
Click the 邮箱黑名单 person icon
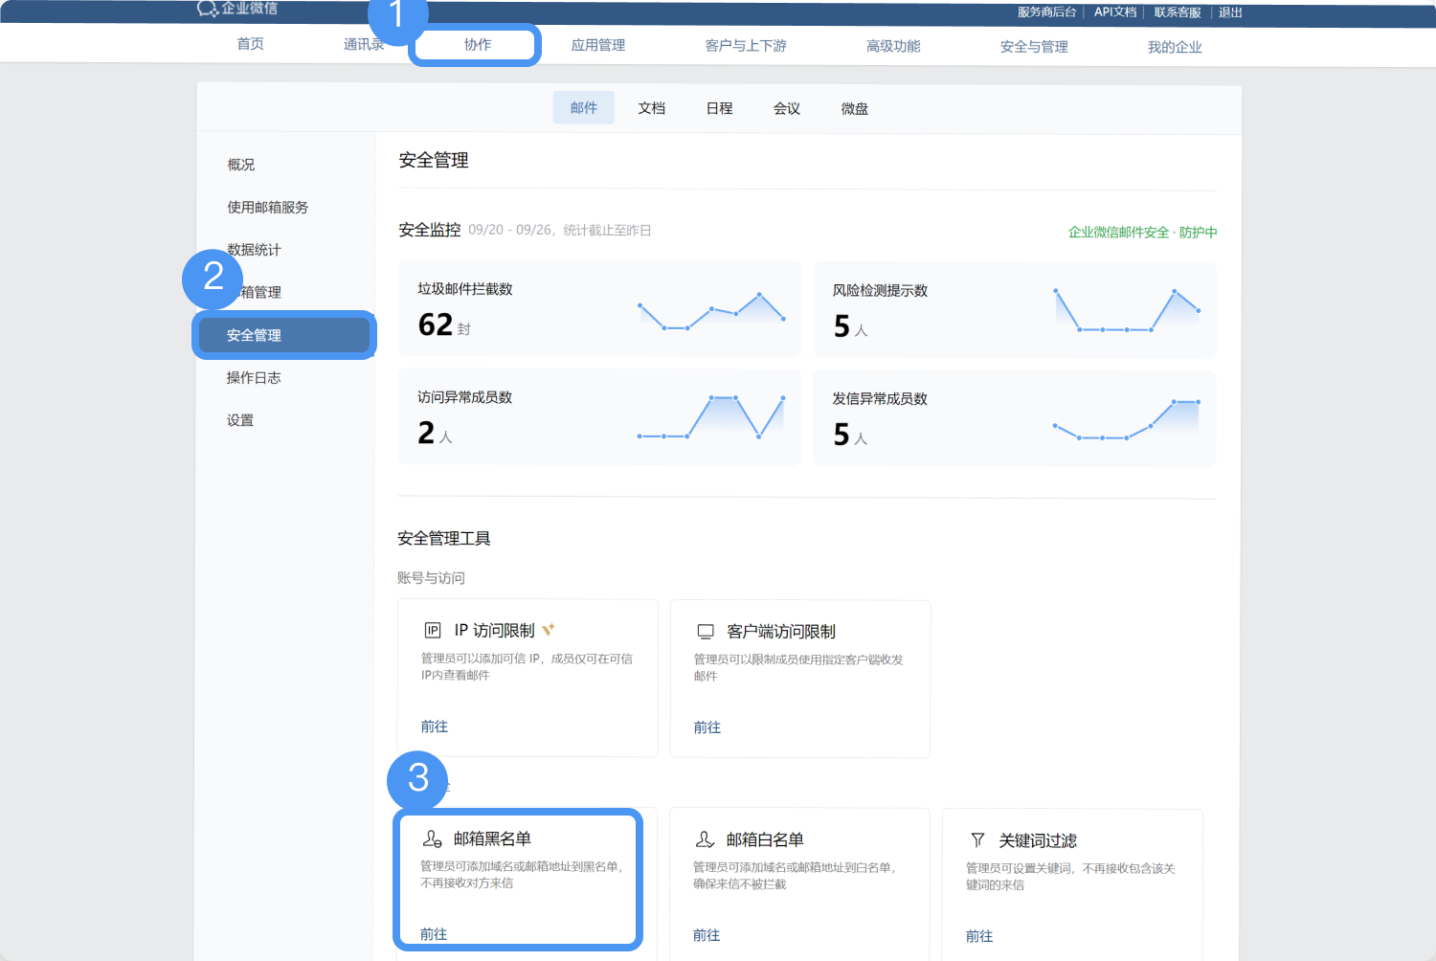tap(432, 838)
